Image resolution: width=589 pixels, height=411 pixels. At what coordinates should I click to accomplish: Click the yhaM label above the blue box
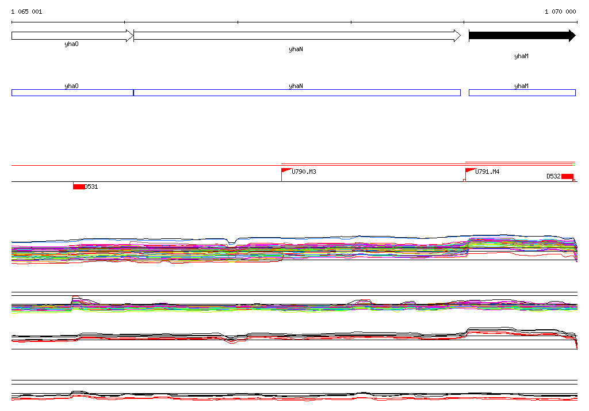pyautogui.click(x=521, y=86)
